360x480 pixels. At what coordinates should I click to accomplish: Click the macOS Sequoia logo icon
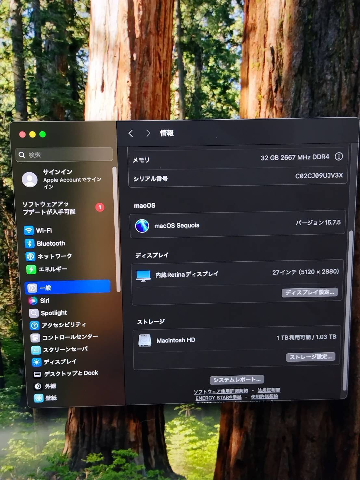(x=142, y=226)
